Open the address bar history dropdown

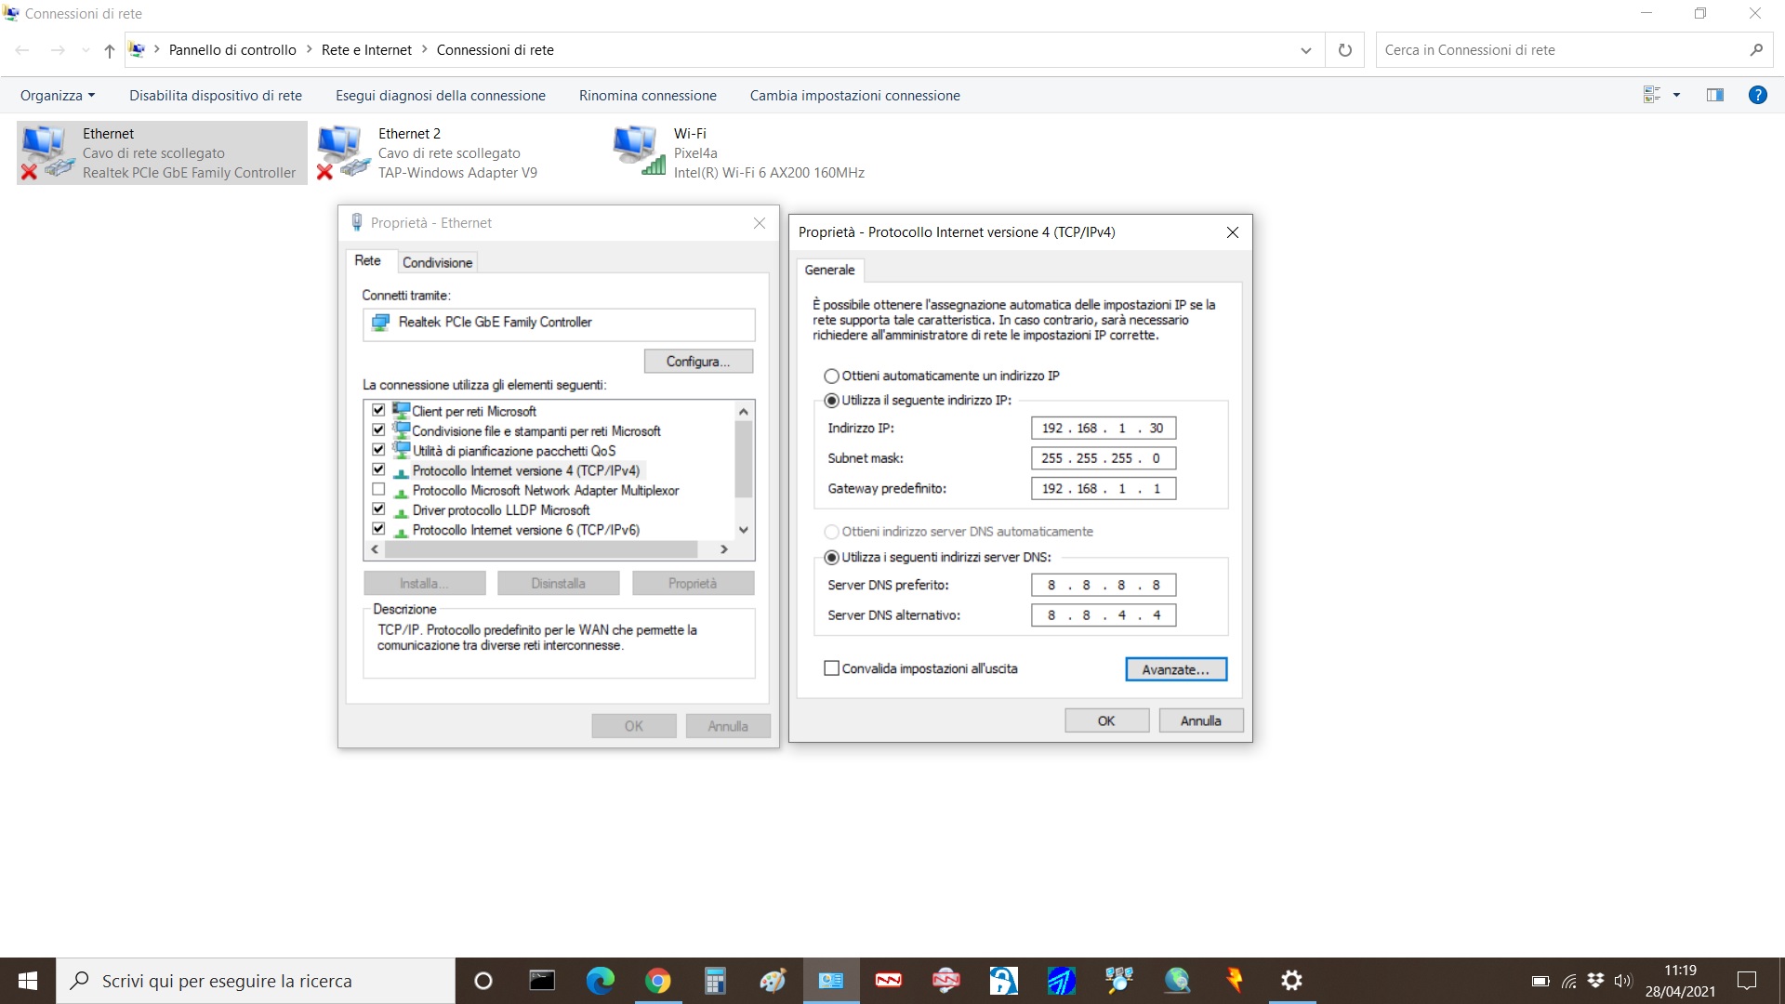[1305, 50]
